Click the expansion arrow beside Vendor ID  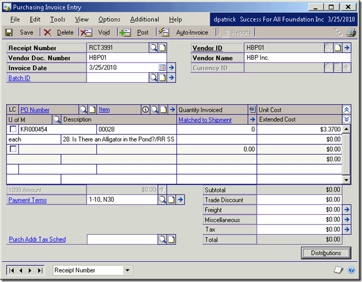click(347, 48)
